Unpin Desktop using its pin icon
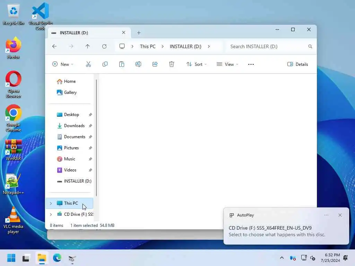Viewport: 355px width, 266px height. (x=90, y=115)
